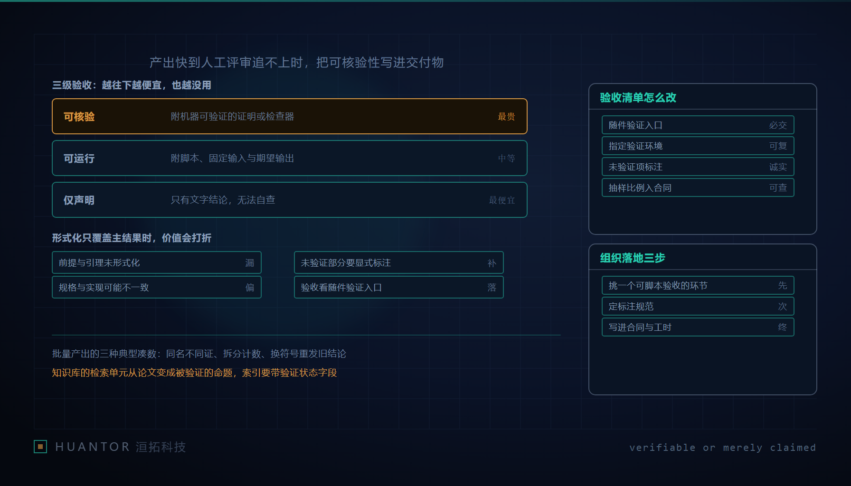
Task: Click the 规格与实现可能不一致 item
Action: click(x=157, y=287)
